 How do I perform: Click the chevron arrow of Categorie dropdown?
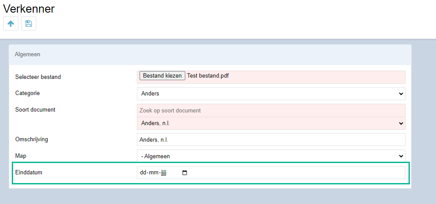click(401, 94)
